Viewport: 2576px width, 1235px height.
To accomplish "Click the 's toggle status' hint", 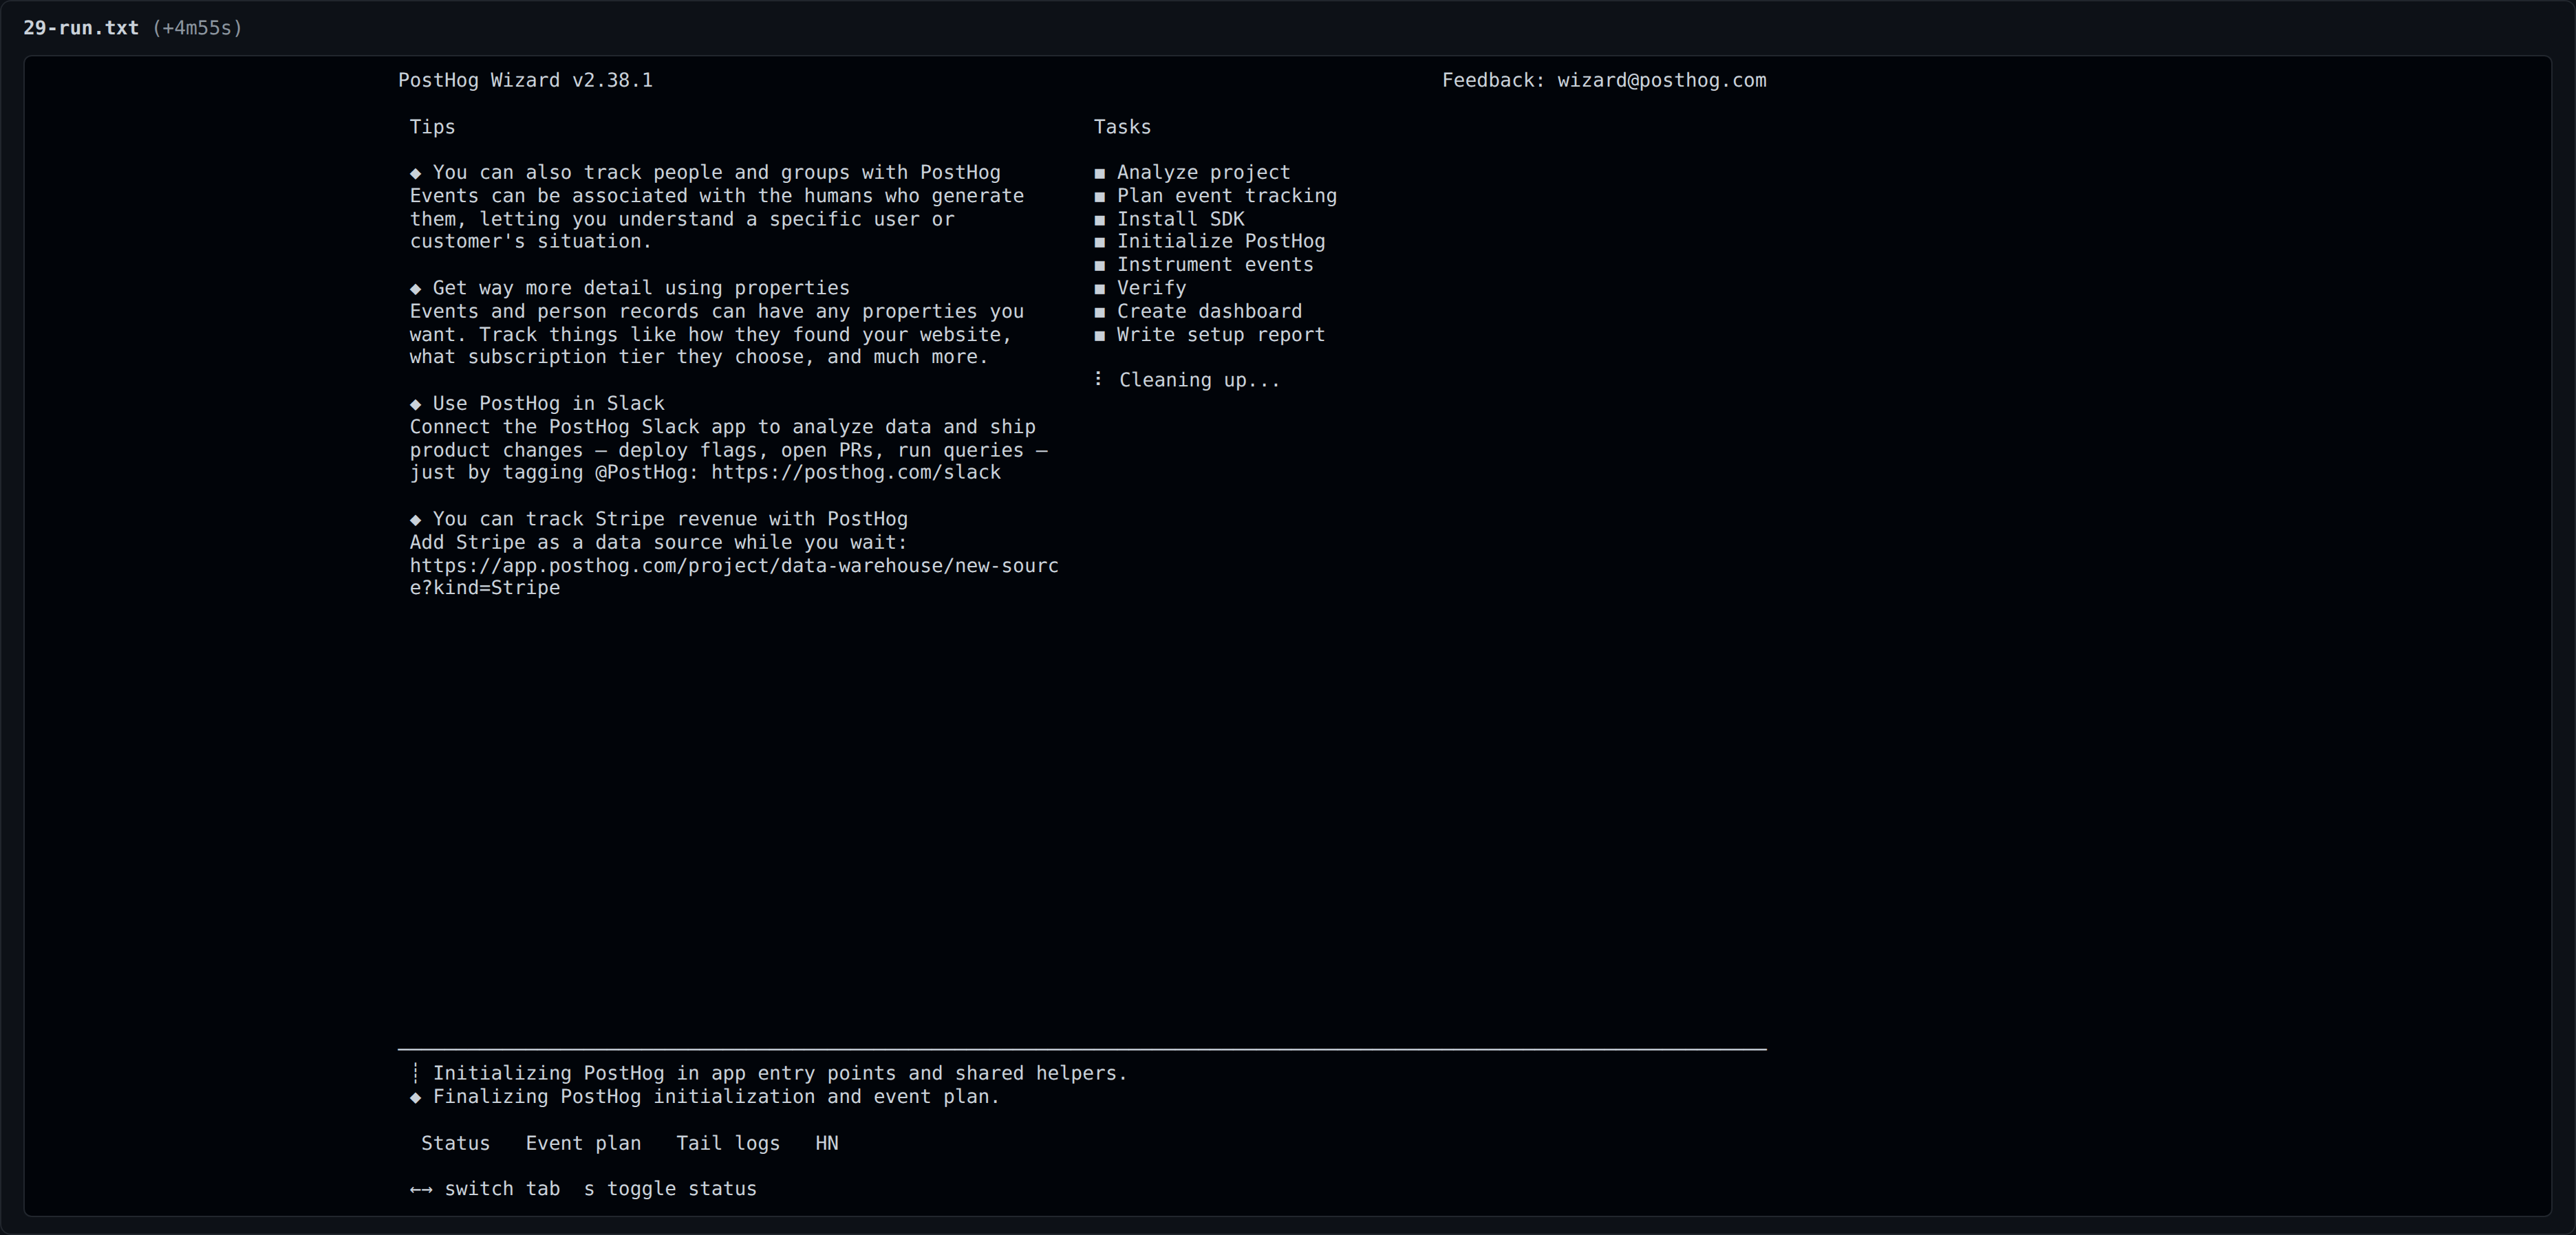I will pos(670,1189).
